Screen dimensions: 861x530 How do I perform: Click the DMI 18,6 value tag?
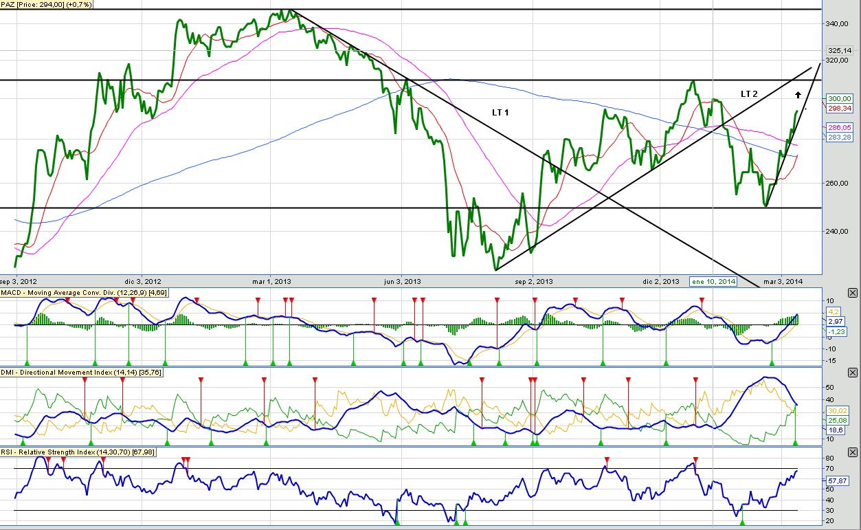click(834, 429)
